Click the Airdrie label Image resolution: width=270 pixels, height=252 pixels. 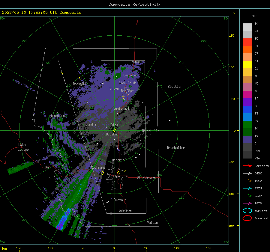(x=118, y=160)
